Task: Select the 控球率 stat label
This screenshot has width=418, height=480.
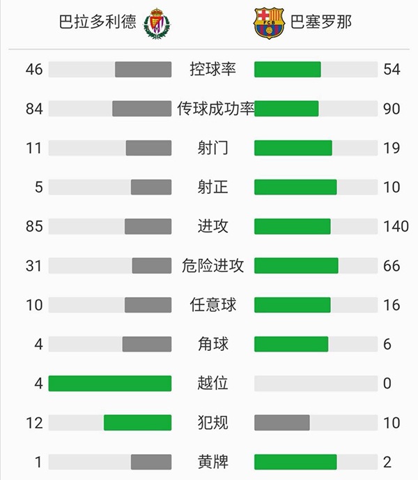Action: click(x=212, y=70)
